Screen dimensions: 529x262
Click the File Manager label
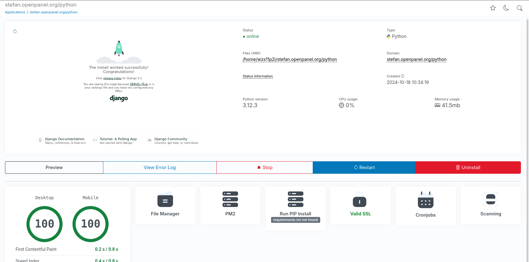(x=165, y=214)
